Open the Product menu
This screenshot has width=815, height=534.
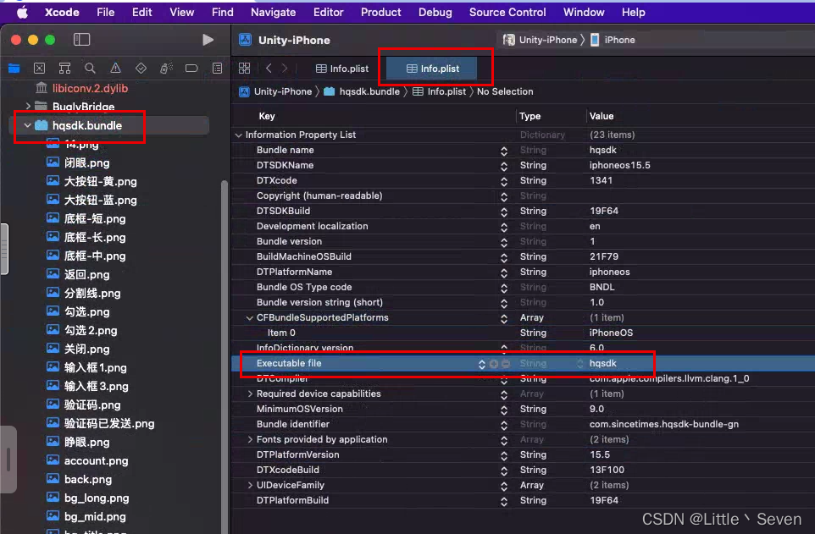381,13
